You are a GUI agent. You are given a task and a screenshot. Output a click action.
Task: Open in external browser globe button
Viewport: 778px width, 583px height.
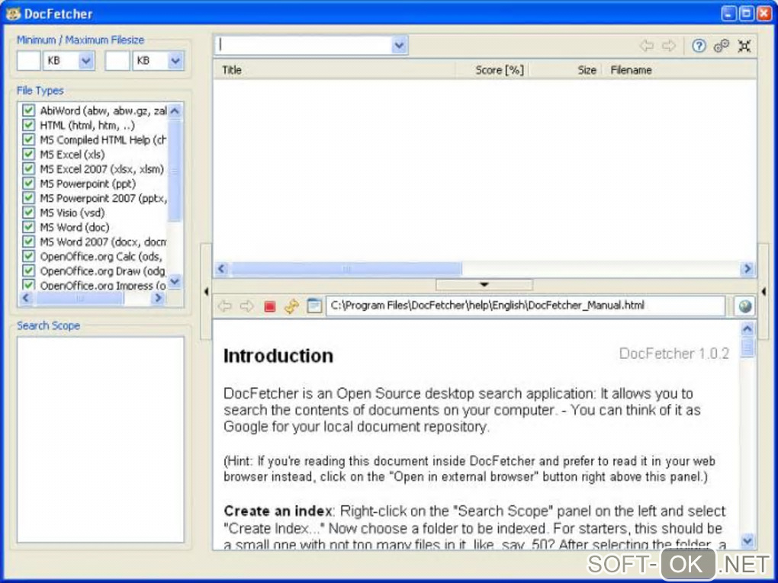pos(744,306)
